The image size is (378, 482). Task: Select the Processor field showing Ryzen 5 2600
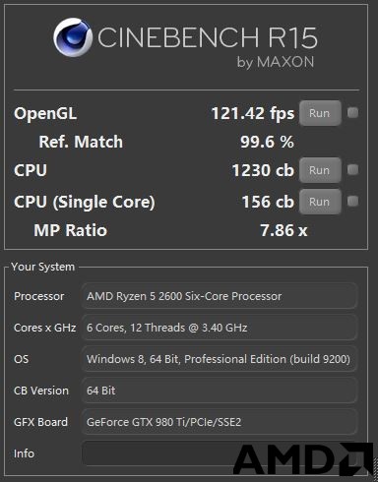click(x=220, y=296)
